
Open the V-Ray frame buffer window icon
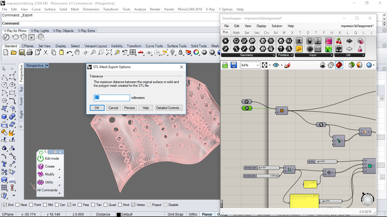31,37
